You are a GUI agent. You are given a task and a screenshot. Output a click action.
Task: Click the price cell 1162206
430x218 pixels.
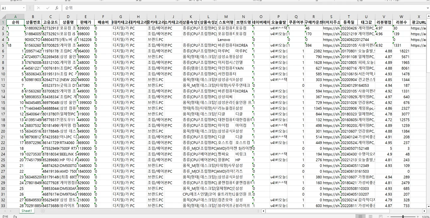(85, 40)
